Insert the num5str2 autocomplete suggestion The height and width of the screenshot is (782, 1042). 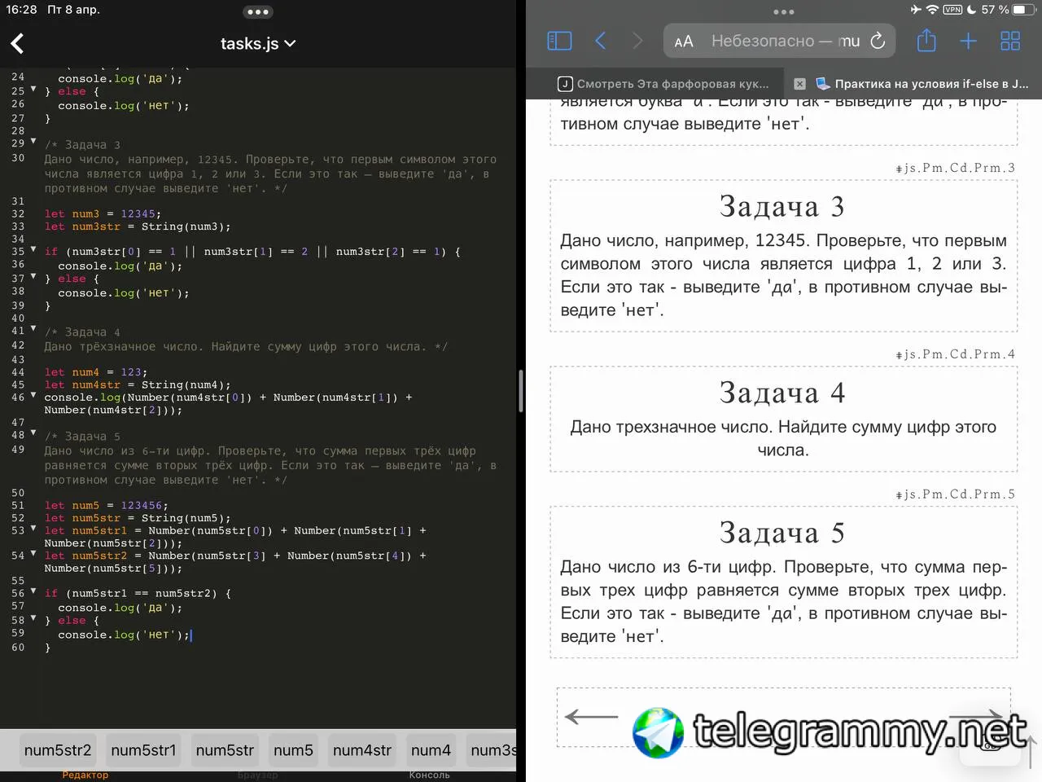[x=58, y=750]
